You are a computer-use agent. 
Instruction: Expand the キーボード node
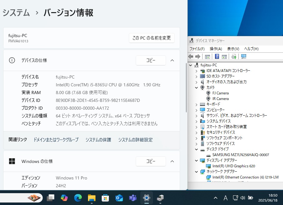tap(196, 104)
